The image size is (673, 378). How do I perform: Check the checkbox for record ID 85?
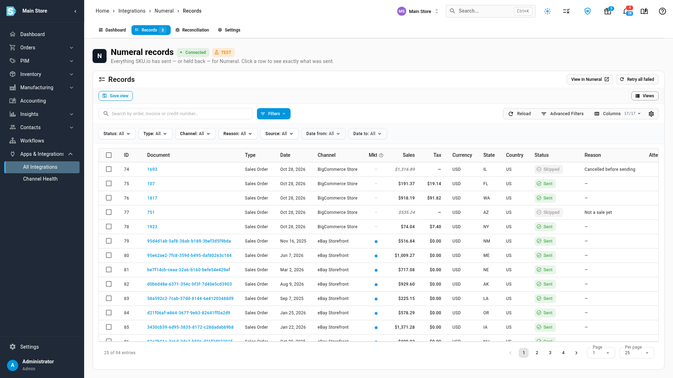(x=109, y=327)
